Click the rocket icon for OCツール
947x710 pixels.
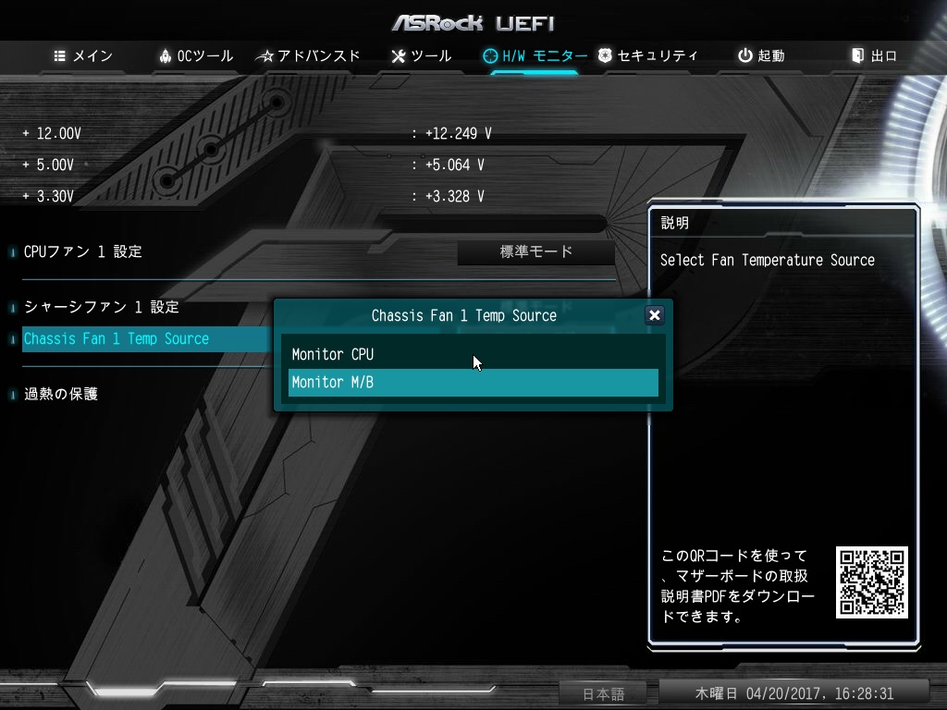tap(165, 56)
